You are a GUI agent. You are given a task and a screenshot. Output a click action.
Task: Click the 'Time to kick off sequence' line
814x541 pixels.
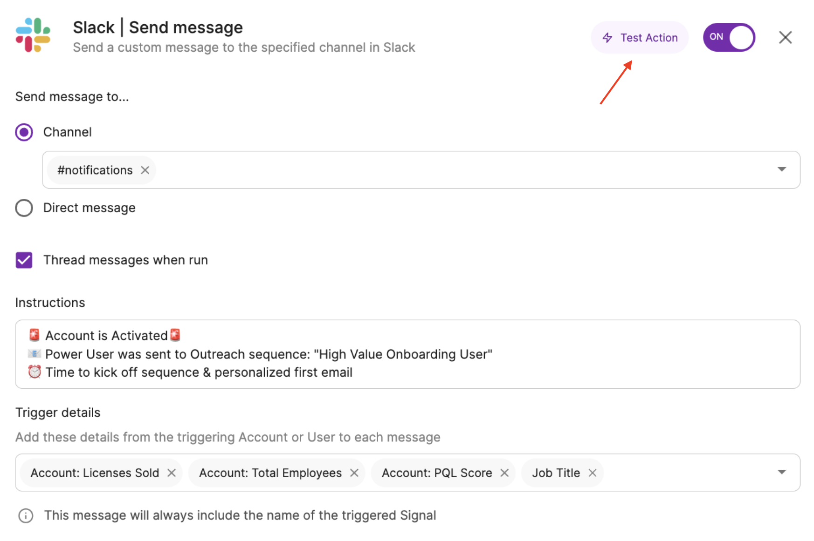[190, 372]
